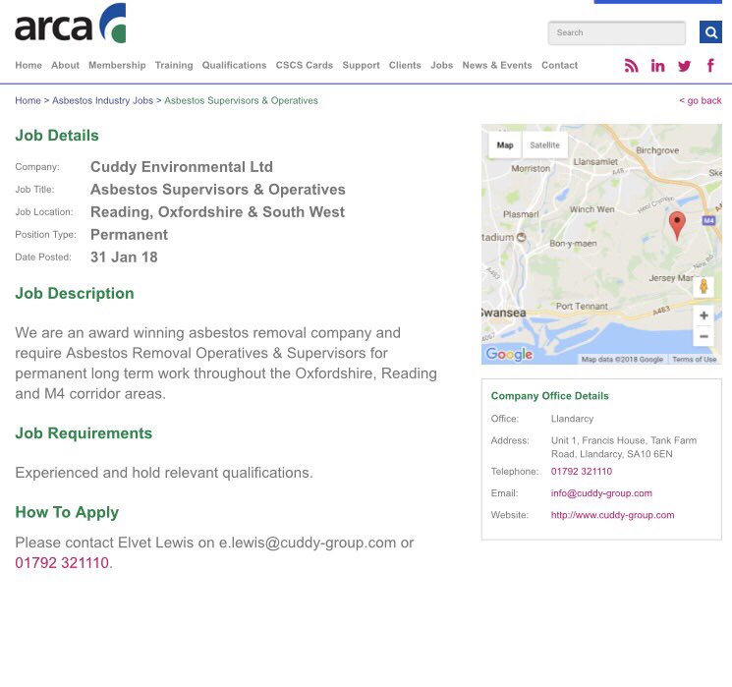Viewport: 732px width, 687px height.
Task: Click Experienced and hold relevant qualifications text
Action: click(x=164, y=473)
